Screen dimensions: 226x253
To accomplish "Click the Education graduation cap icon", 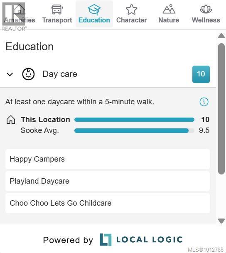I will pos(94,10).
